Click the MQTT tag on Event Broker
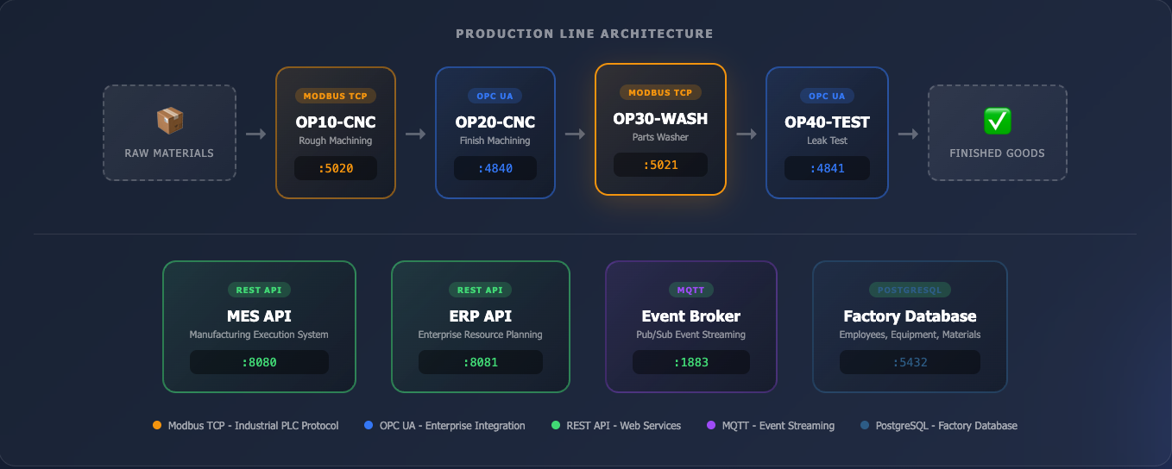 (x=690, y=290)
